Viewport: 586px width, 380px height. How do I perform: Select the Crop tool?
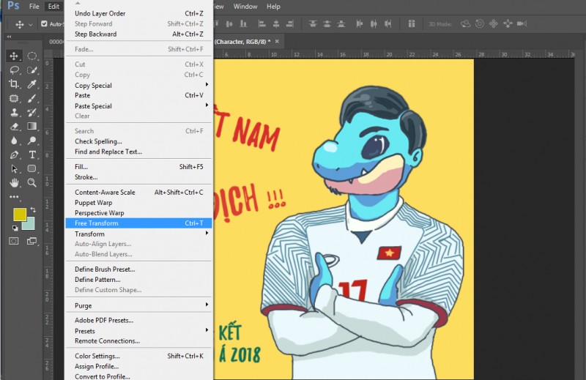[x=14, y=83]
